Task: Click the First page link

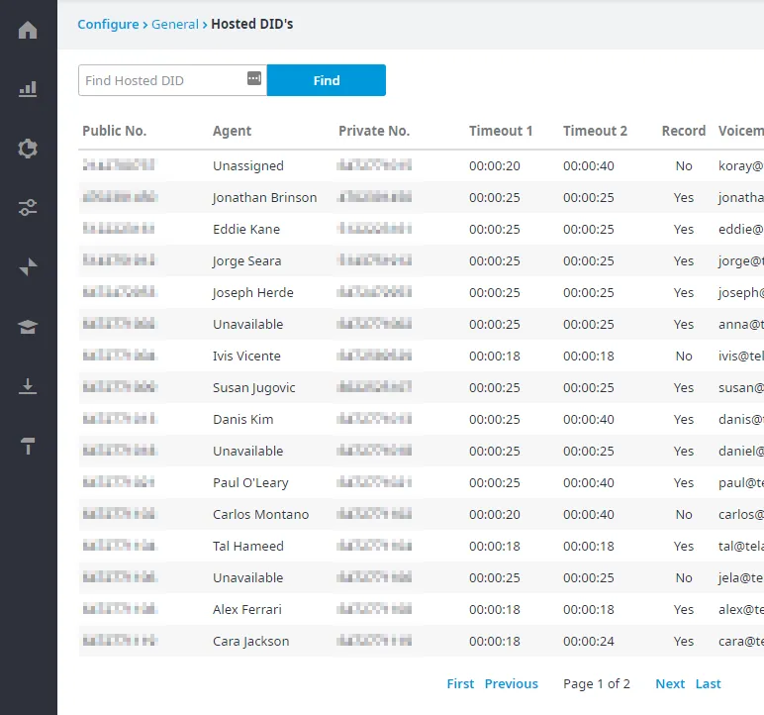Action: point(460,683)
